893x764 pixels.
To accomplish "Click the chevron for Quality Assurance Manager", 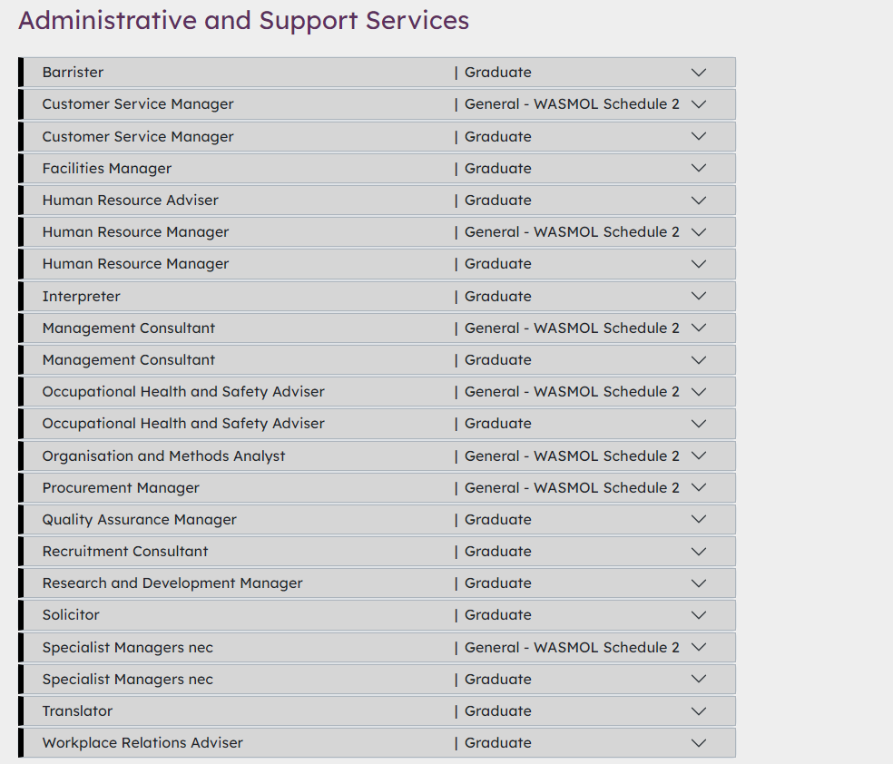I will pos(698,519).
